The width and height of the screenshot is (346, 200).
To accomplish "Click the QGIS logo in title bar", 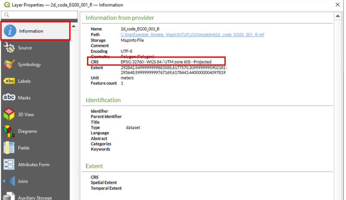I will pos(5,5).
